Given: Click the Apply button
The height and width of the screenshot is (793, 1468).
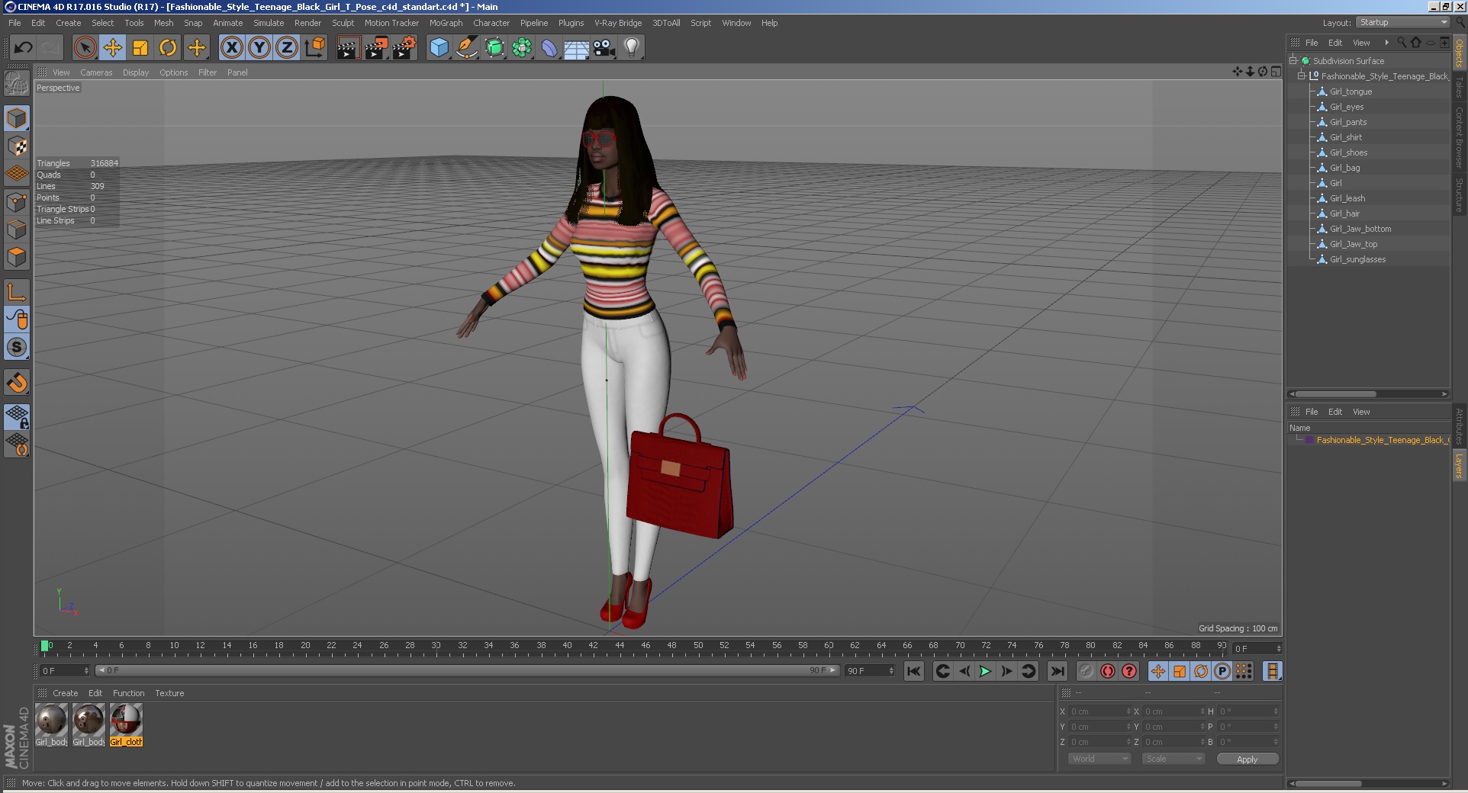Looking at the screenshot, I should 1247,759.
